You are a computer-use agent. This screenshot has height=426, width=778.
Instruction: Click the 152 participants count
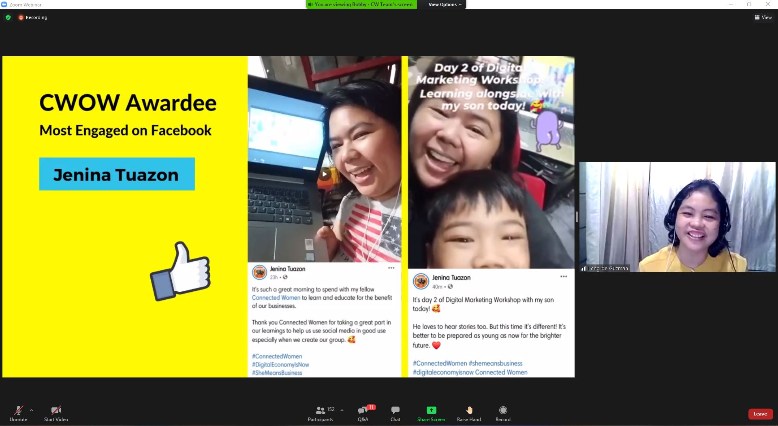[331, 409]
